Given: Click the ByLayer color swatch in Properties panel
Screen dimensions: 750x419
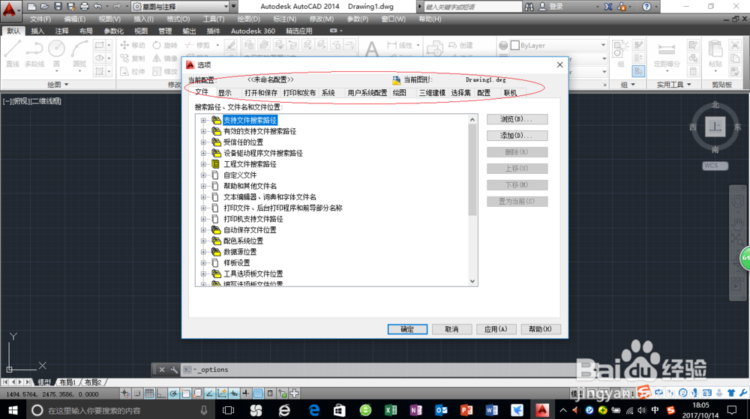Looking at the screenshot, I should coord(515,46).
